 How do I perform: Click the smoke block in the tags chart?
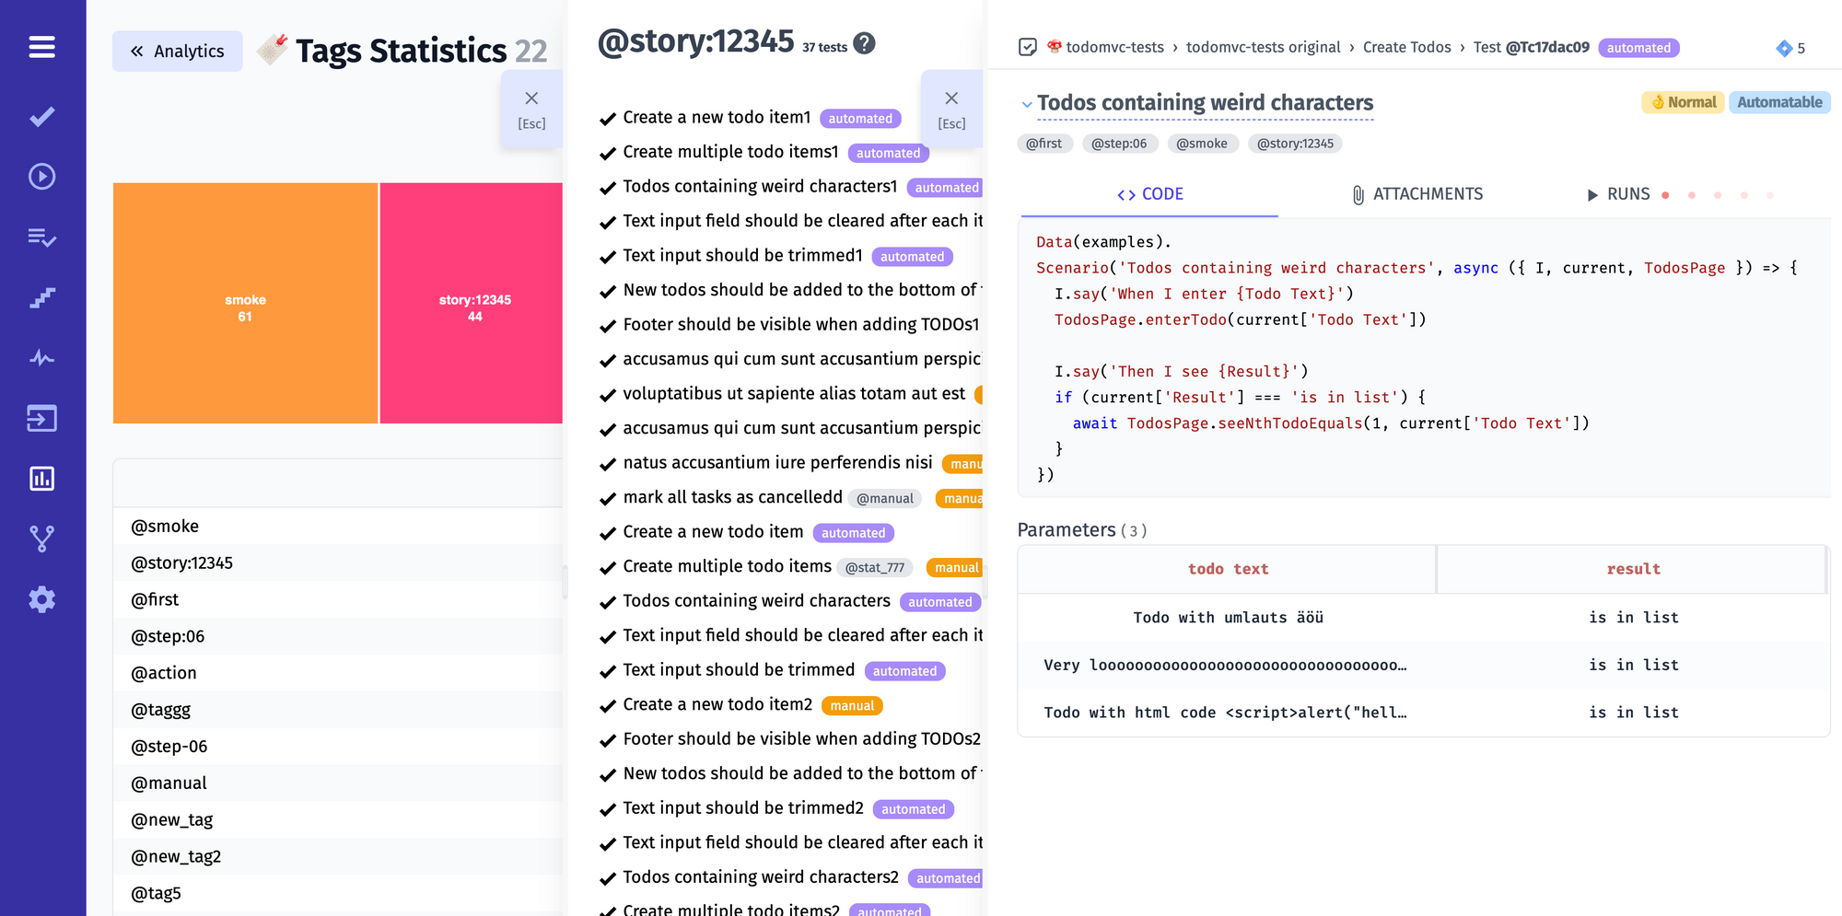click(245, 304)
